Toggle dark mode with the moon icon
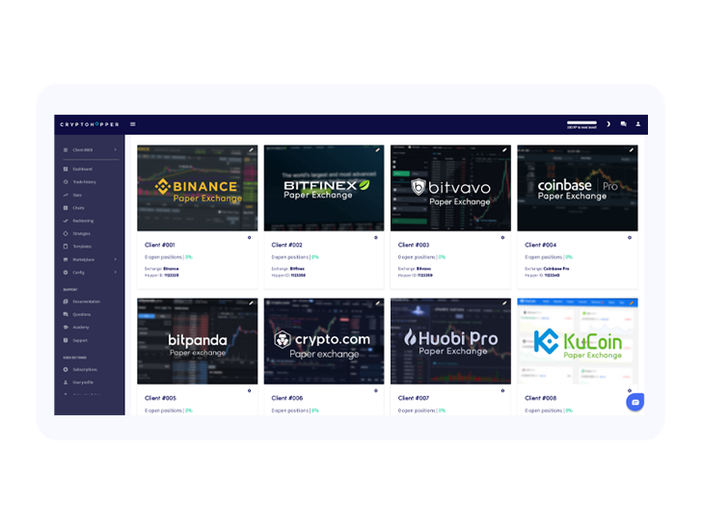The height and width of the screenshot is (530, 702). [x=608, y=124]
